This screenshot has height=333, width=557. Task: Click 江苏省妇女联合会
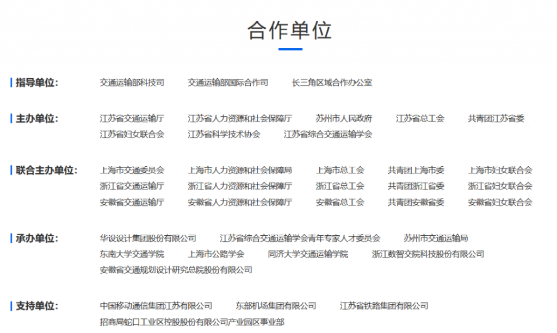pyautogui.click(x=132, y=134)
